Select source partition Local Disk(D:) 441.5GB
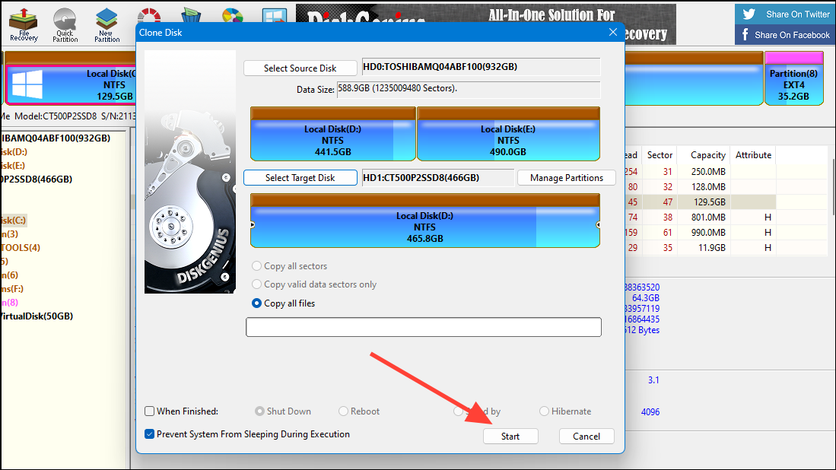 coord(332,134)
